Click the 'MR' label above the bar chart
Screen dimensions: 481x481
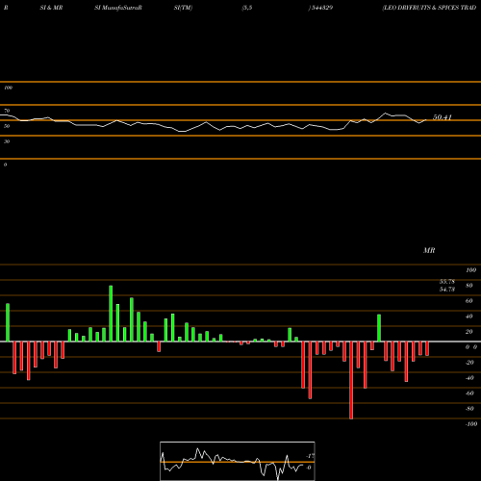tap(429, 250)
